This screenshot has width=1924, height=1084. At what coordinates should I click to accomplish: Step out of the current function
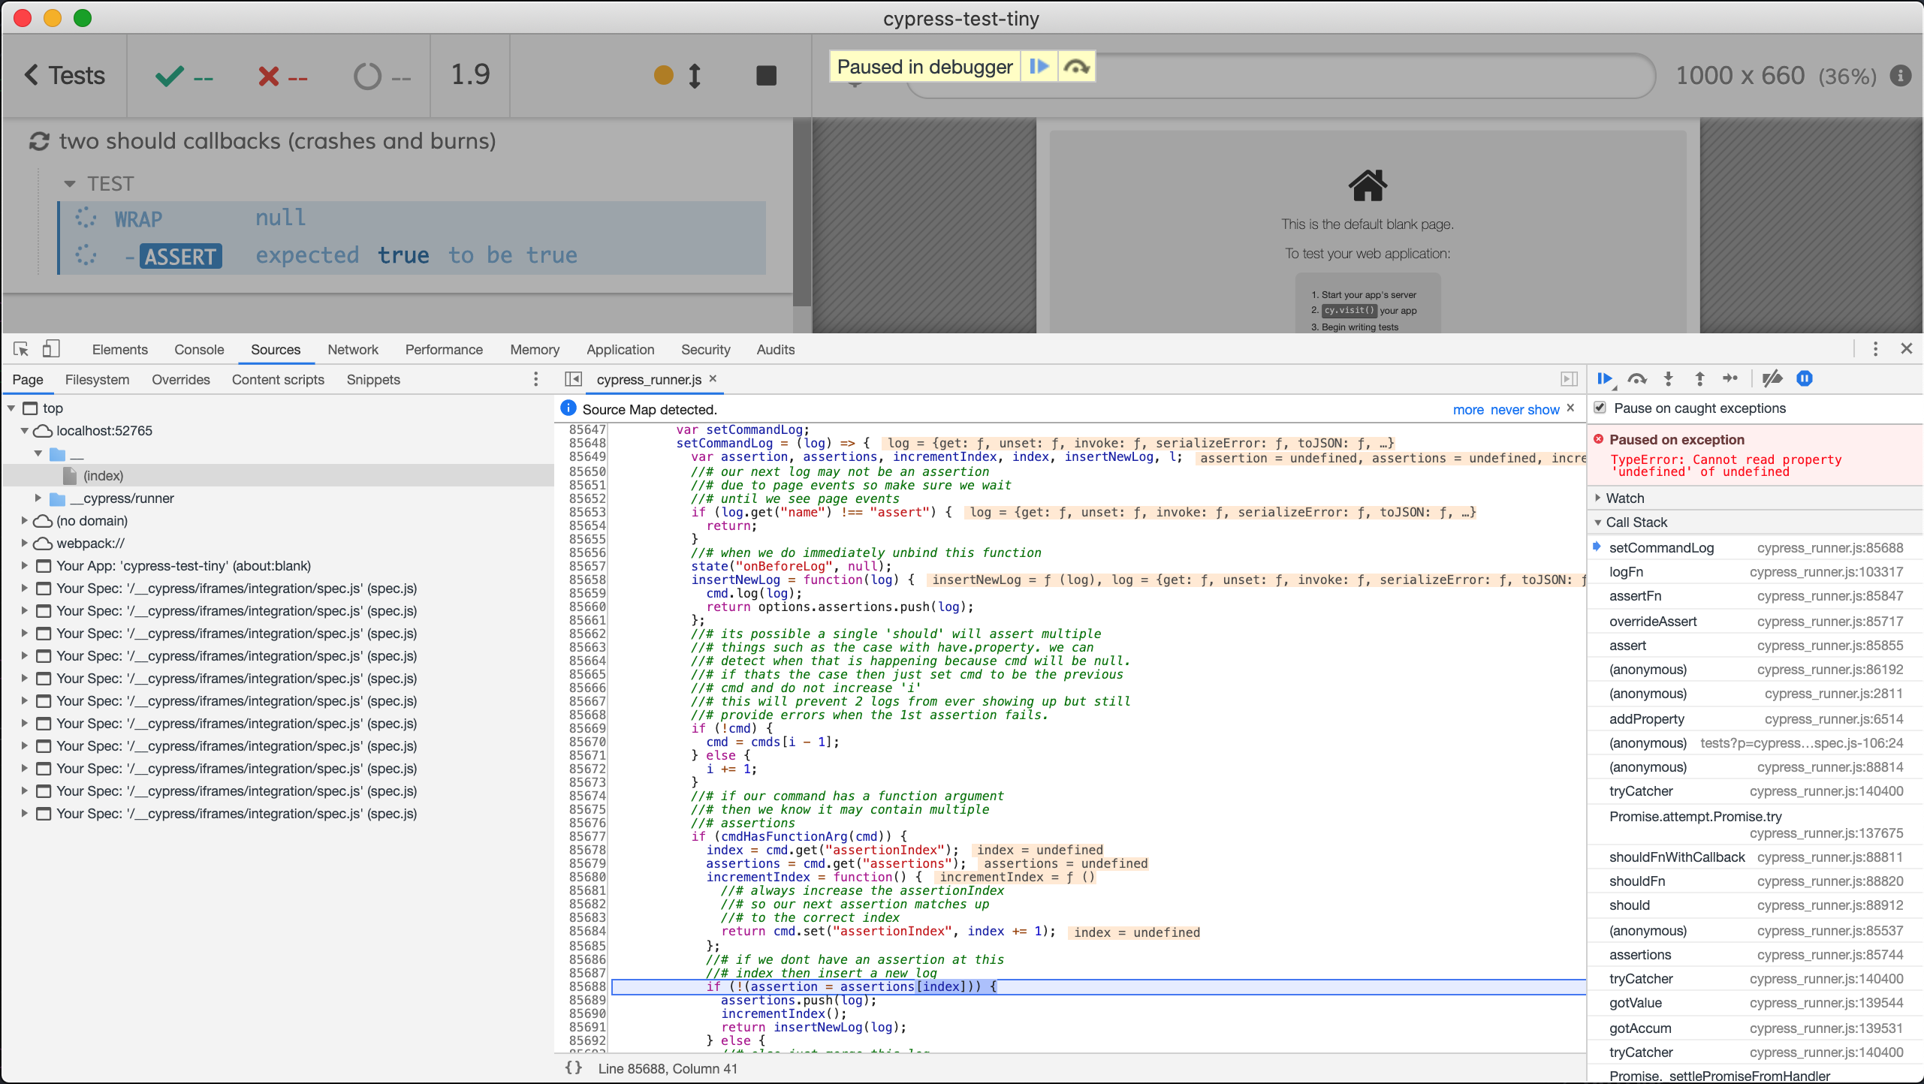[1699, 379]
